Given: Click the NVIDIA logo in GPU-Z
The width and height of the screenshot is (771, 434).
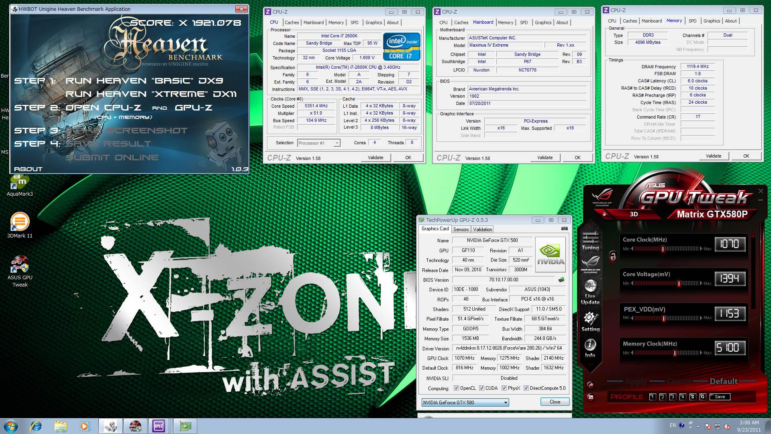Looking at the screenshot, I should coord(551,254).
